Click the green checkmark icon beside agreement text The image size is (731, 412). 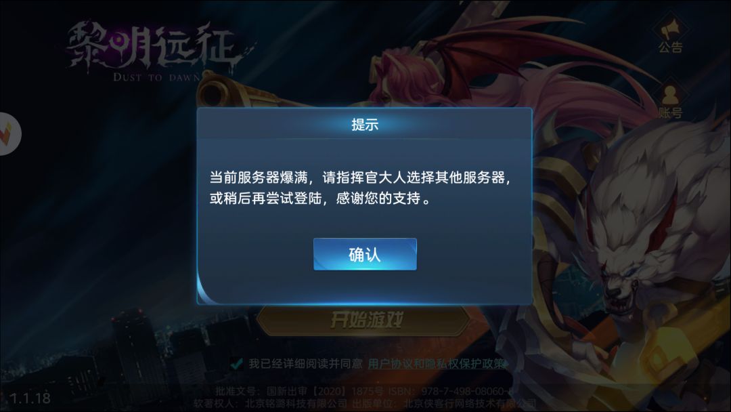(x=236, y=363)
